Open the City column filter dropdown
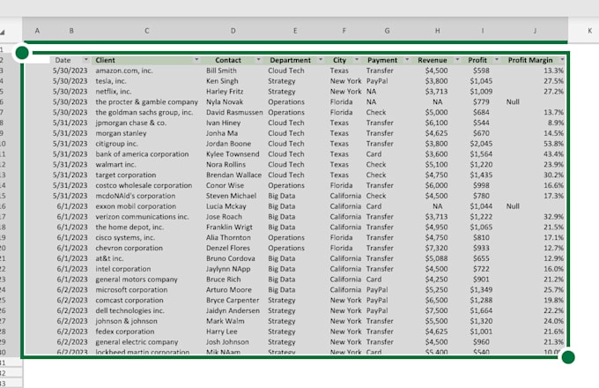The width and height of the screenshot is (599, 388). 357,60
